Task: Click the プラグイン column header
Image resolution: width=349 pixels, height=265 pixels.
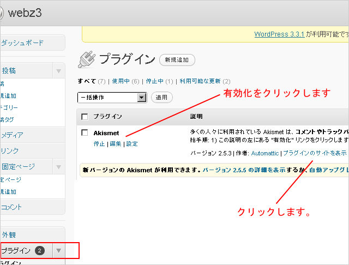Action: 107,117
